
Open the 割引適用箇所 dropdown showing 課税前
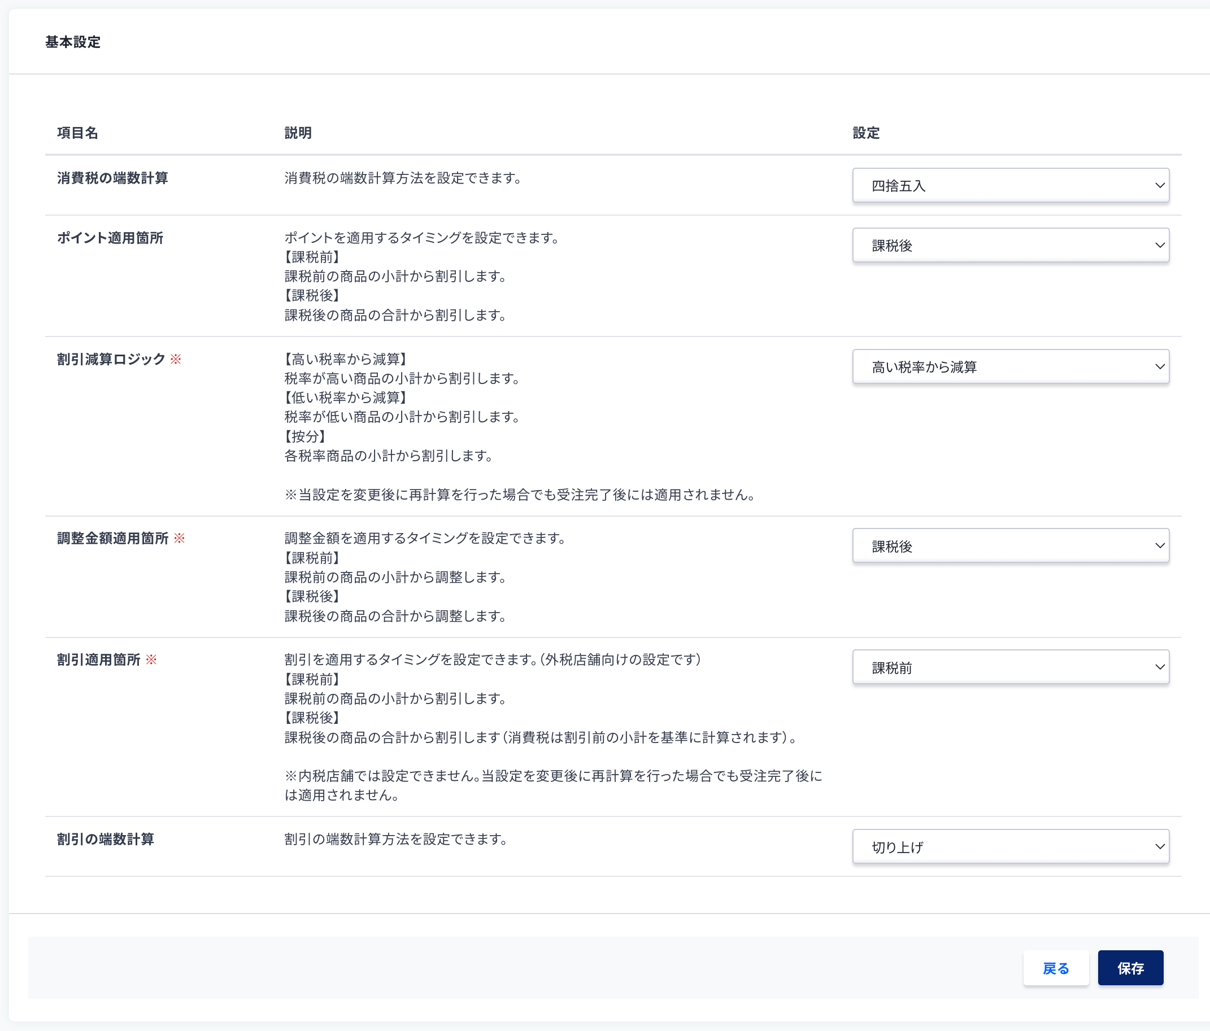tap(1010, 667)
